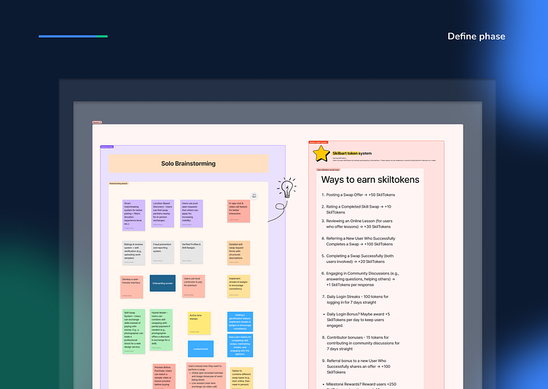Select the blue 'Adding a gamification feature' box
Viewport: 548px width, 389px height.
click(240, 321)
